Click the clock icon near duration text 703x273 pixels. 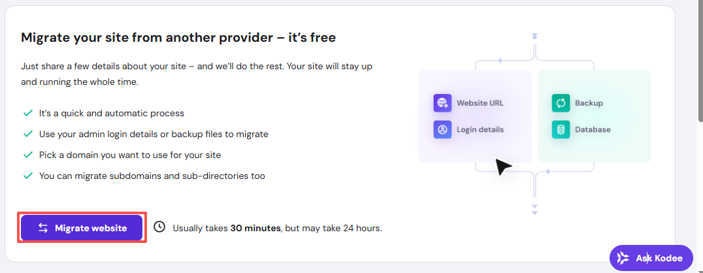(x=159, y=227)
